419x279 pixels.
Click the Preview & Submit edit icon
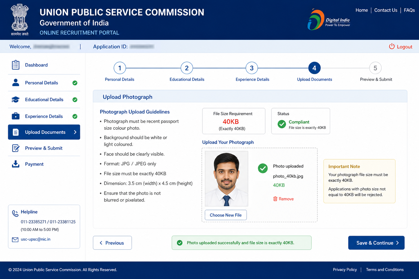tap(16, 148)
